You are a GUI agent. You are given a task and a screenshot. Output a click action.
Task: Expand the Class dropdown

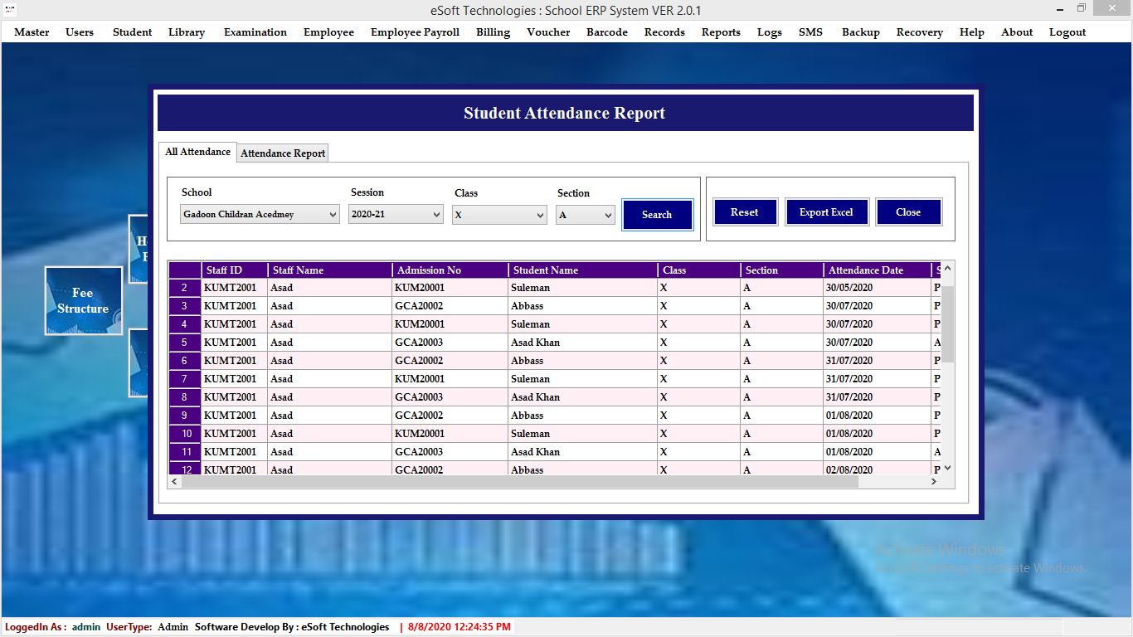click(498, 216)
